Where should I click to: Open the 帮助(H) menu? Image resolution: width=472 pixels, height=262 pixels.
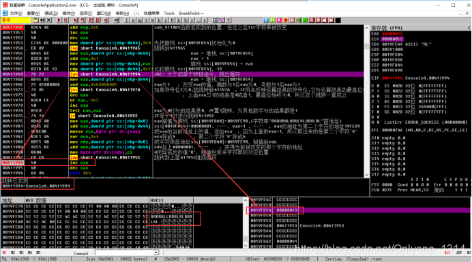[122, 13]
